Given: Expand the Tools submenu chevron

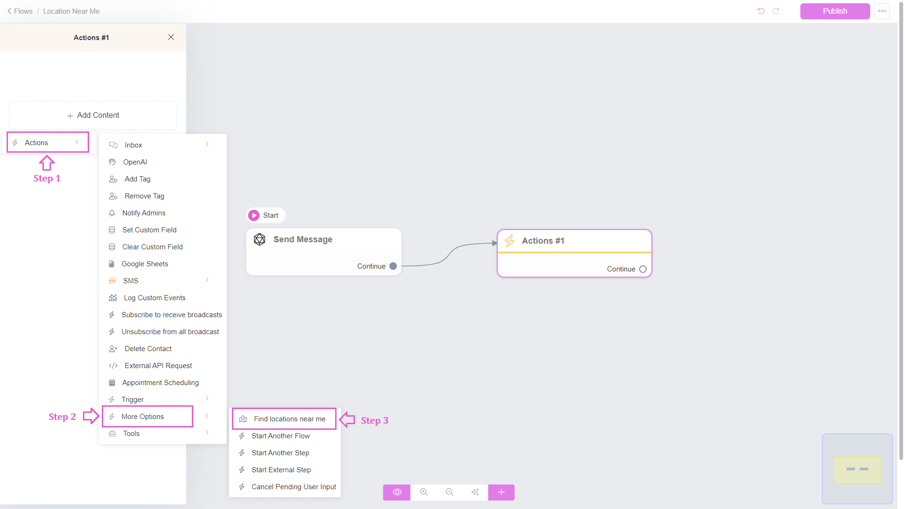Looking at the screenshot, I should click(207, 433).
